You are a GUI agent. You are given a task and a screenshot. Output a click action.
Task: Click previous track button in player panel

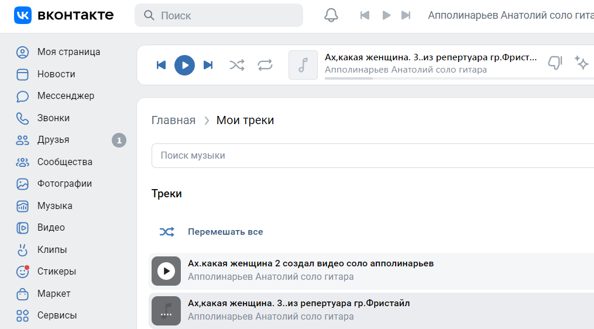(x=161, y=65)
